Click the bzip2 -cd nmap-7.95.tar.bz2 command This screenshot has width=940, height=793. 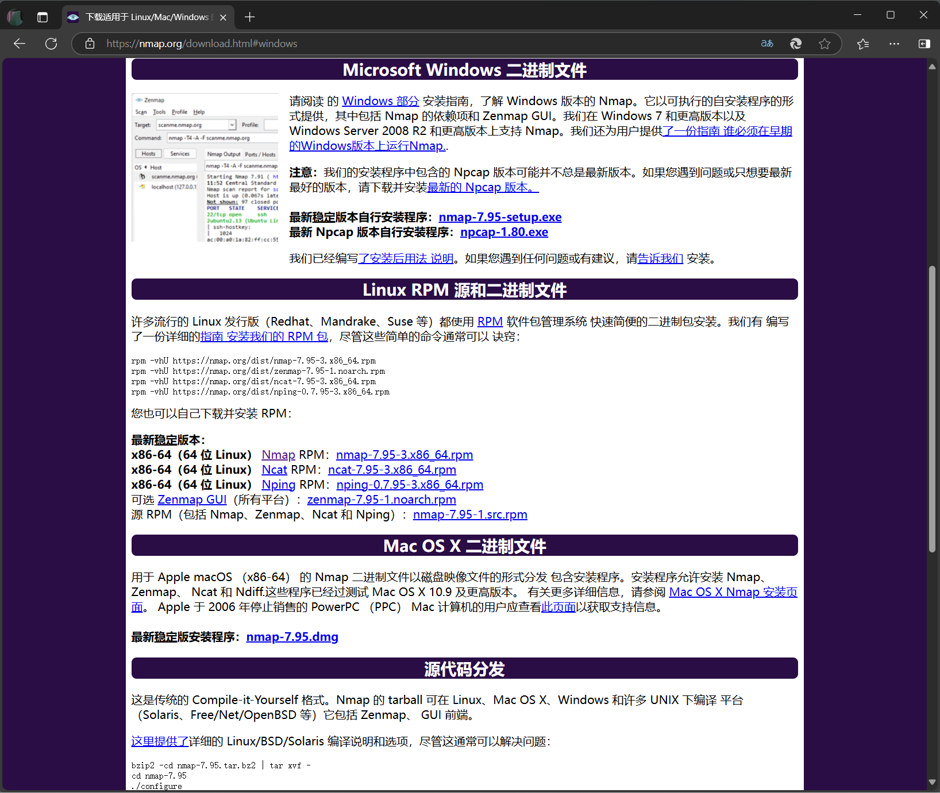click(x=221, y=765)
